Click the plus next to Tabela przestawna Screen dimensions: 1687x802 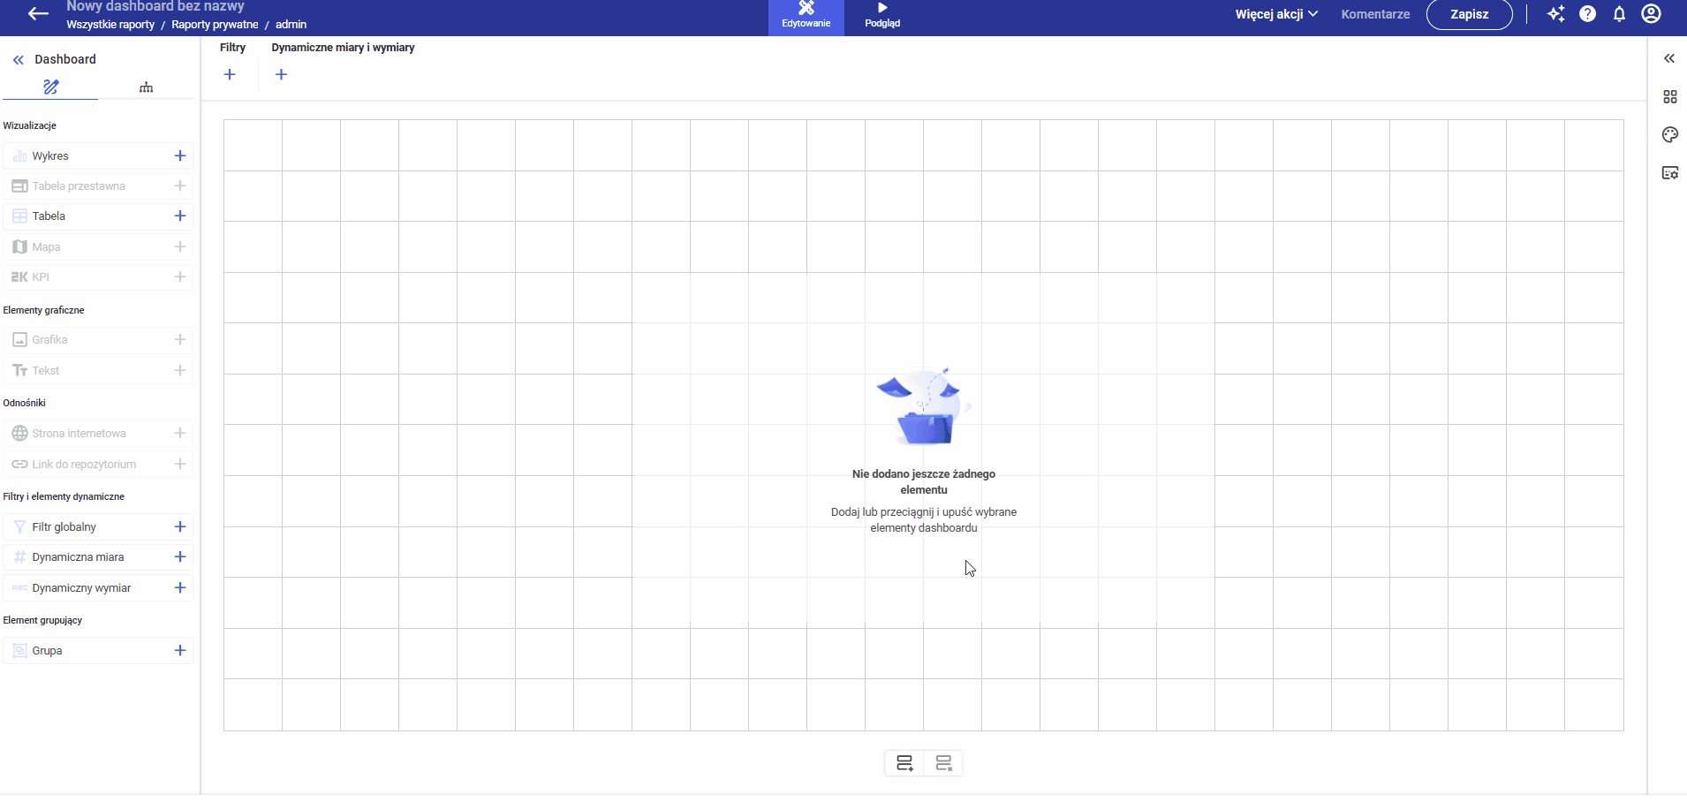(x=180, y=185)
